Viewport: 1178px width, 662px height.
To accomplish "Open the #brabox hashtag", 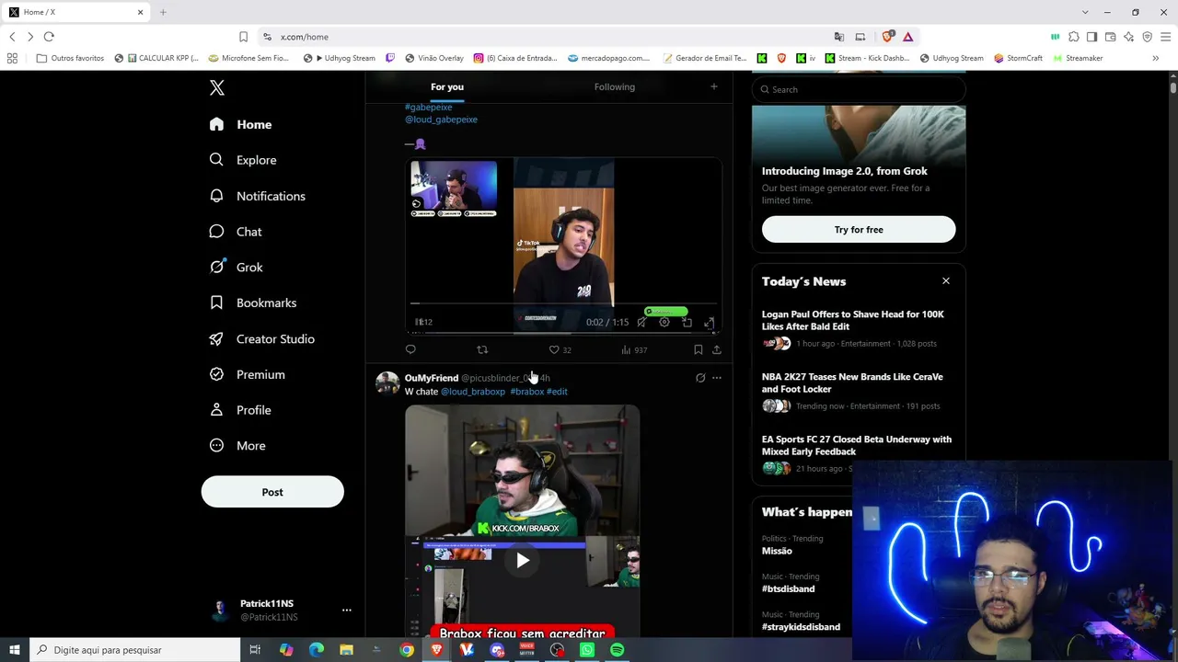I will tap(527, 392).
